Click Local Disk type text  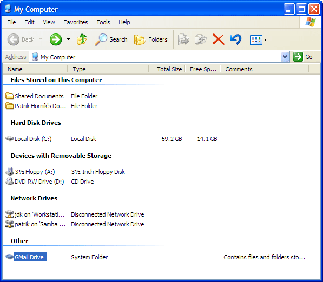[x=83, y=139]
